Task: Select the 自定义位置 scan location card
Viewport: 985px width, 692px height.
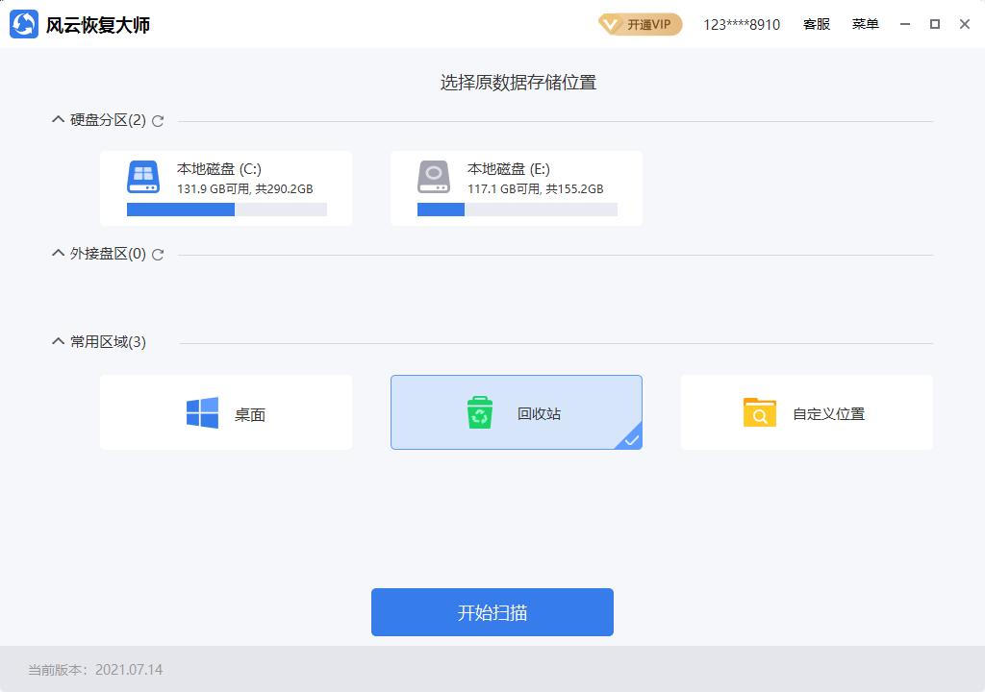Action: coord(806,412)
